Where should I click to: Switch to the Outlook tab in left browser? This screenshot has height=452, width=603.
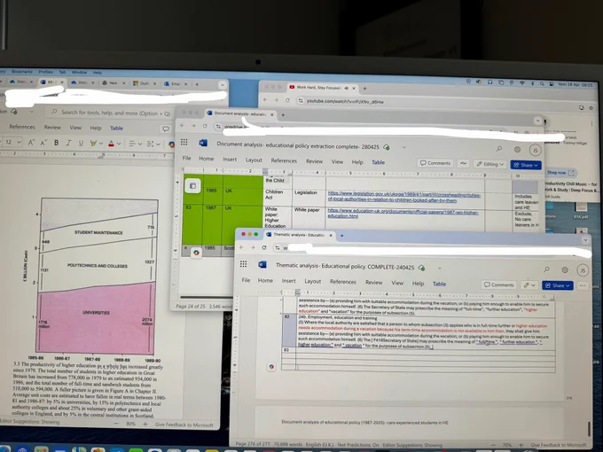coord(144,83)
